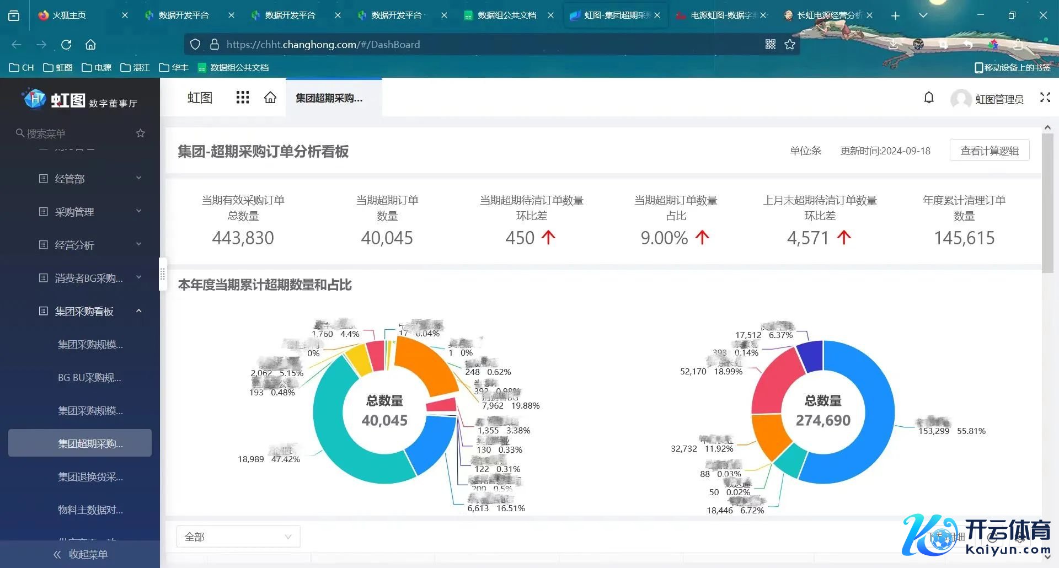Go to dashboard home icon
Image resolution: width=1059 pixels, height=568 pixels.
pyautogui.click(x=270, y=98)
